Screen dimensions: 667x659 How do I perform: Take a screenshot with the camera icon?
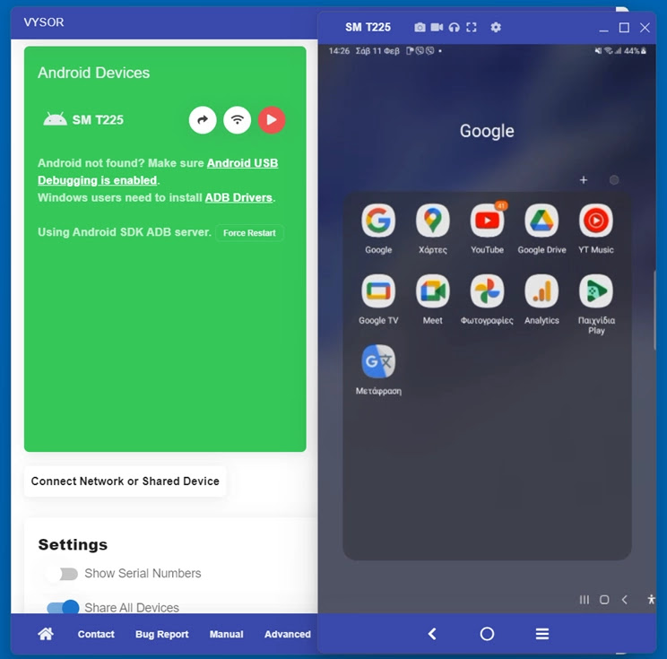coord(420,28)
